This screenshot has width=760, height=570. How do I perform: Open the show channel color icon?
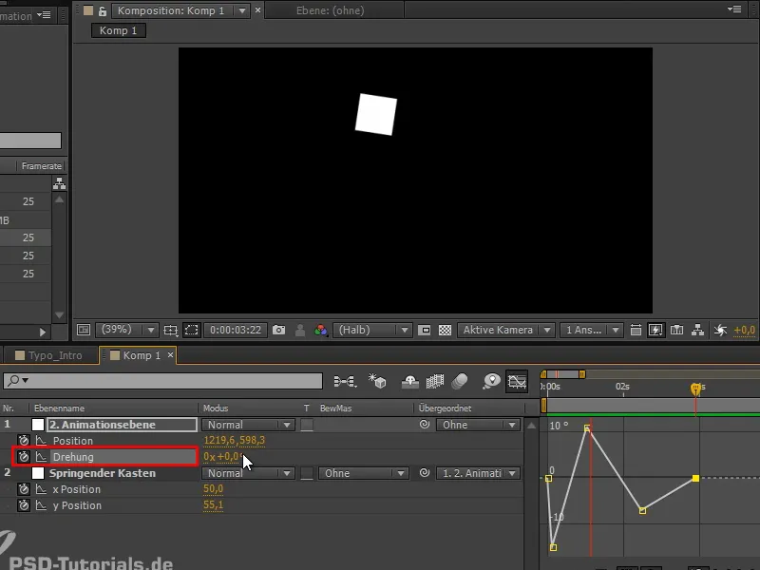click(x=321, y=331)
